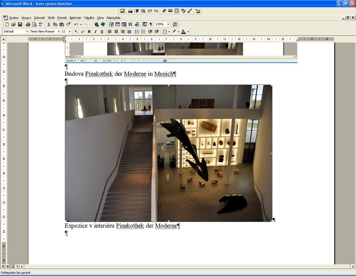Image resolution: width=356 pixels, height=276 pixels.
Task: Click the Insert Picture icon in Picture toolbar
Action: pos(122,11)
